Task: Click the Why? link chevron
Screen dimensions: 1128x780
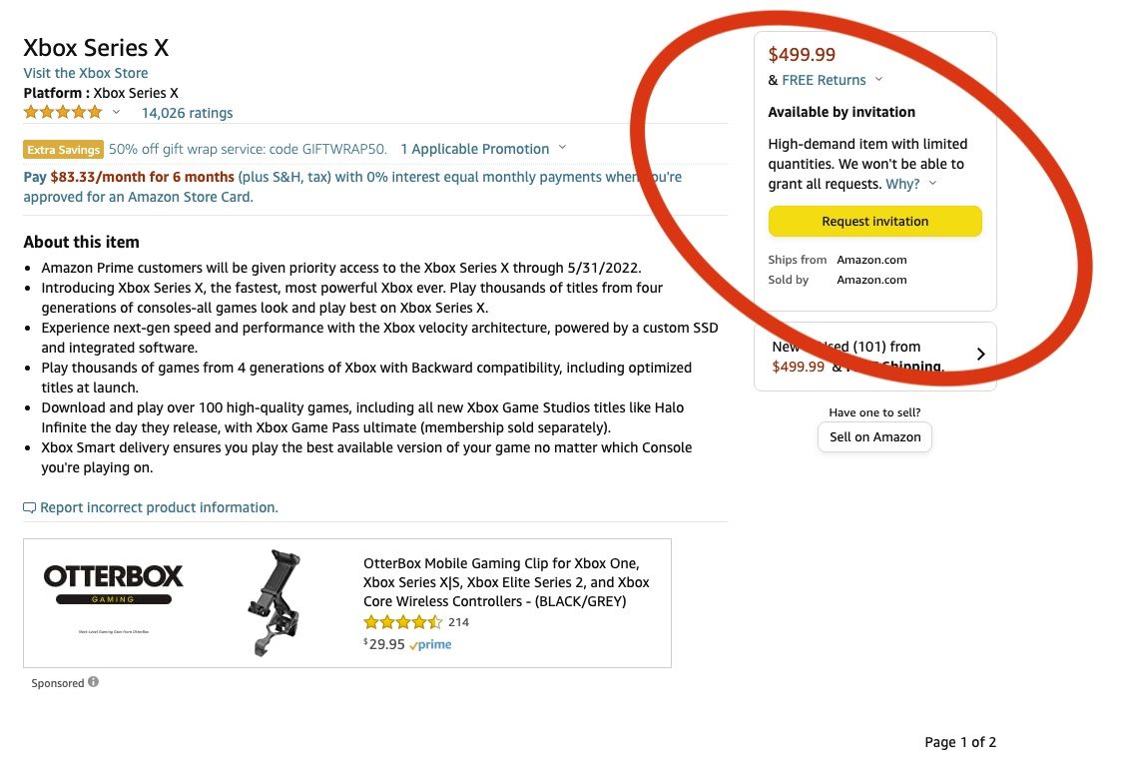Action: (932, 184)
